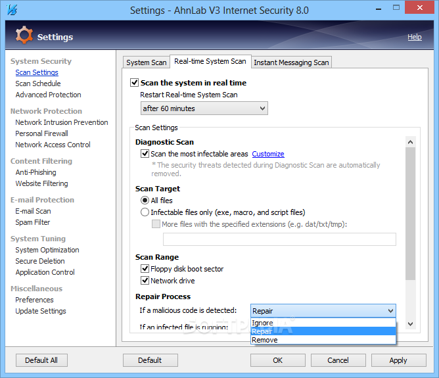439x378 pixels.
Task: Toggle Scan the system in real time
Action: [x=134, y=83]
